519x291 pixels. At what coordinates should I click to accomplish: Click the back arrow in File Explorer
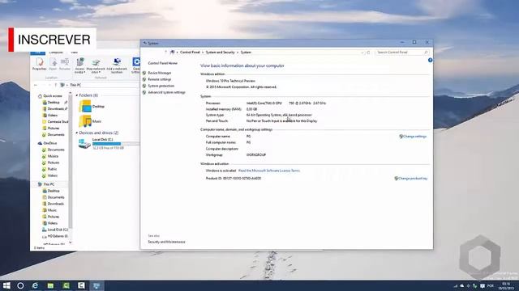[x=36, y=85]
